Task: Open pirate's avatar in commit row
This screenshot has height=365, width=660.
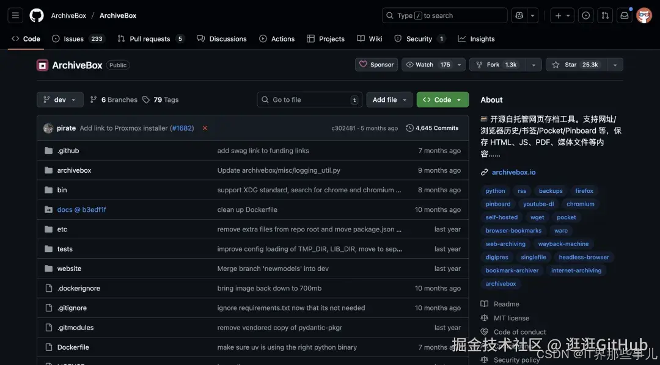Action: 48,128
